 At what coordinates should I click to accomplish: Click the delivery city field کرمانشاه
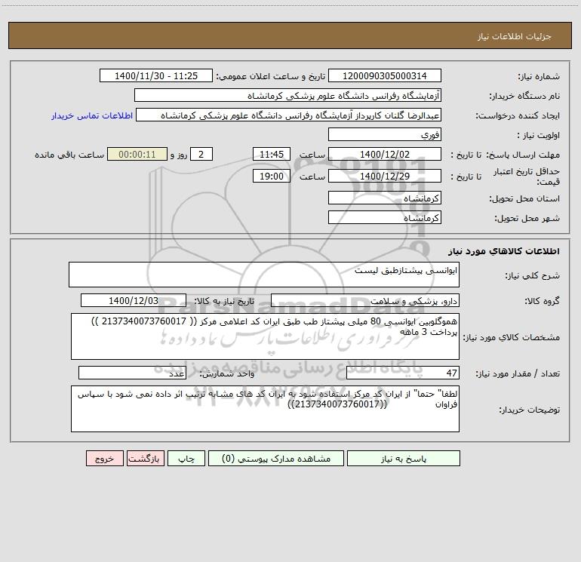(x=385, y=217)
